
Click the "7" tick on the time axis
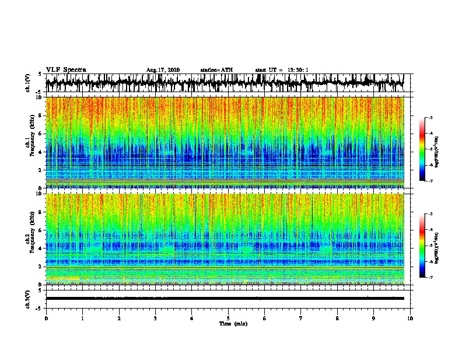tap(301, 318)
